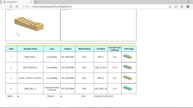The image size is (193, 108).
Task: Select the AREA_MILL_4 operation name
Action: (x=30, y=89)
